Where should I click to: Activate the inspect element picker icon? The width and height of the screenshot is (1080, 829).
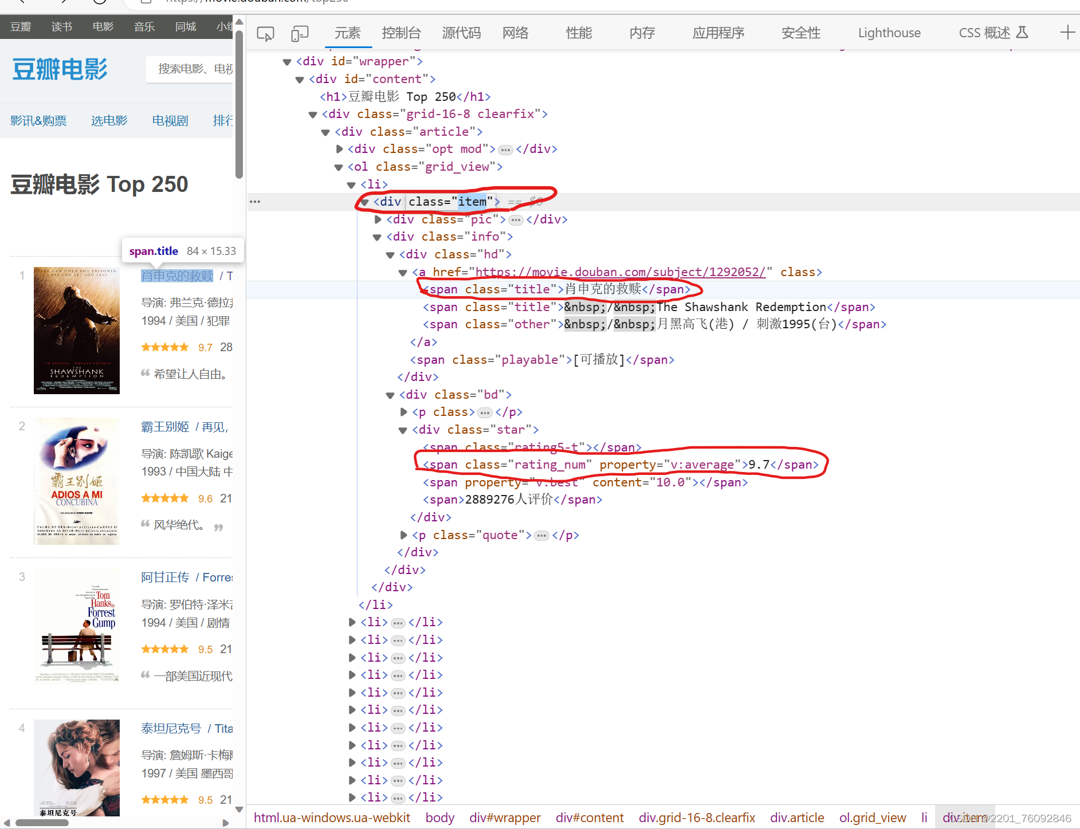pyautogui.click(x=265, y=34)
